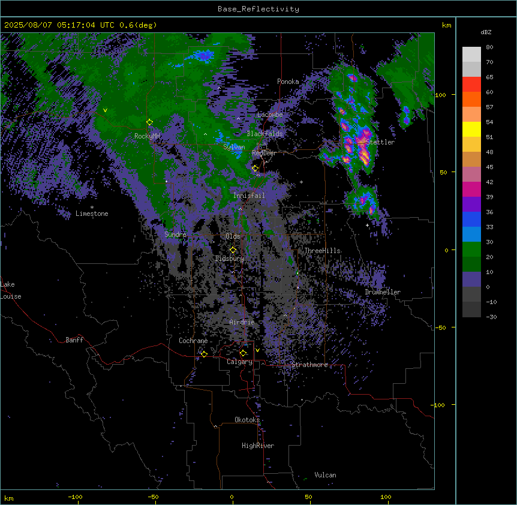Click the 50 tick on the bottom axis
Viewport: 517px width, 505px height.
coord(308,497)
